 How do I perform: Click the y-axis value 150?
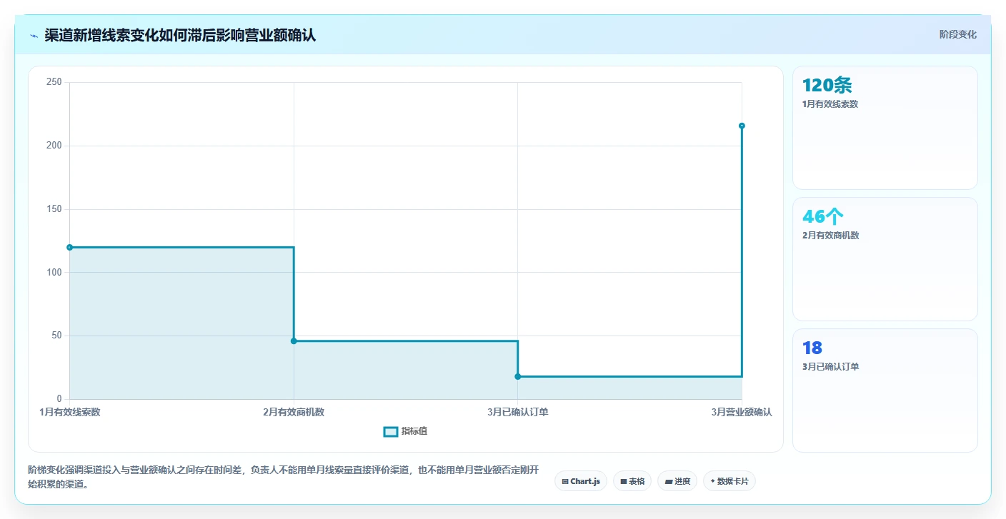click(54, 209)
